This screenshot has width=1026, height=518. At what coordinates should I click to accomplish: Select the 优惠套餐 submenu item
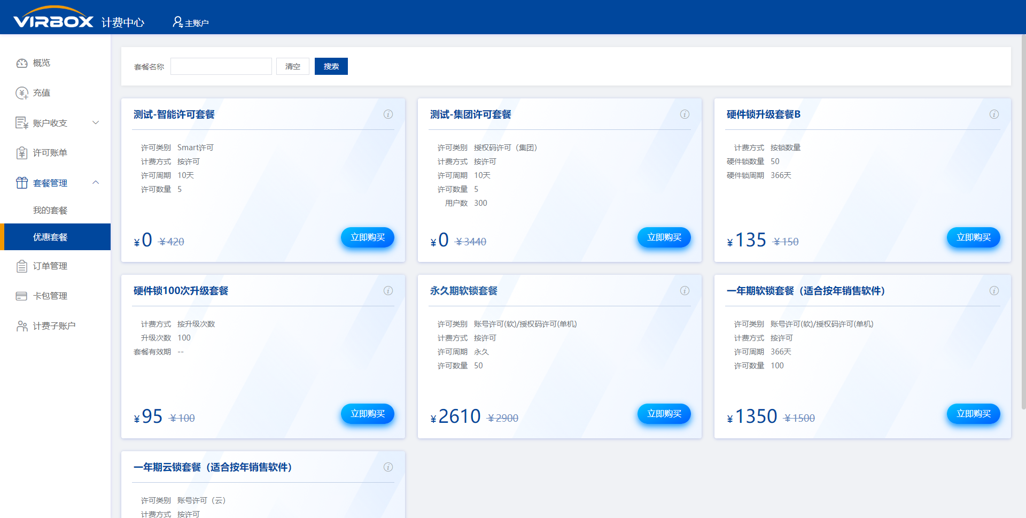click(56, 237)
